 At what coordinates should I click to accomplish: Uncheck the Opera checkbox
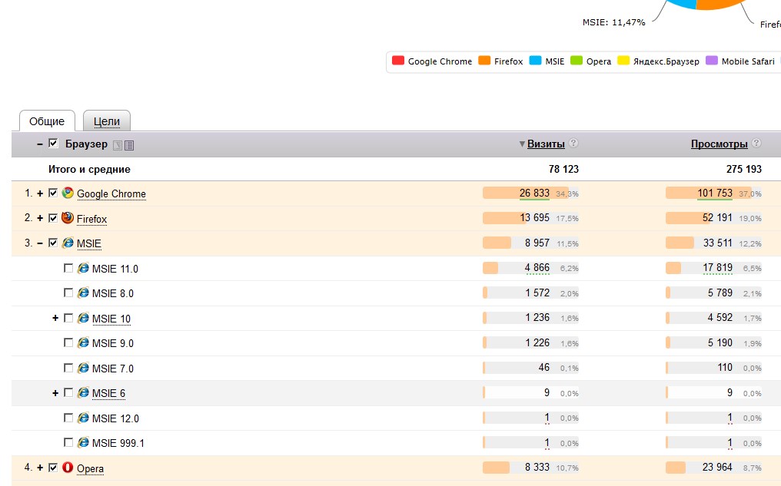click(53, 468)
